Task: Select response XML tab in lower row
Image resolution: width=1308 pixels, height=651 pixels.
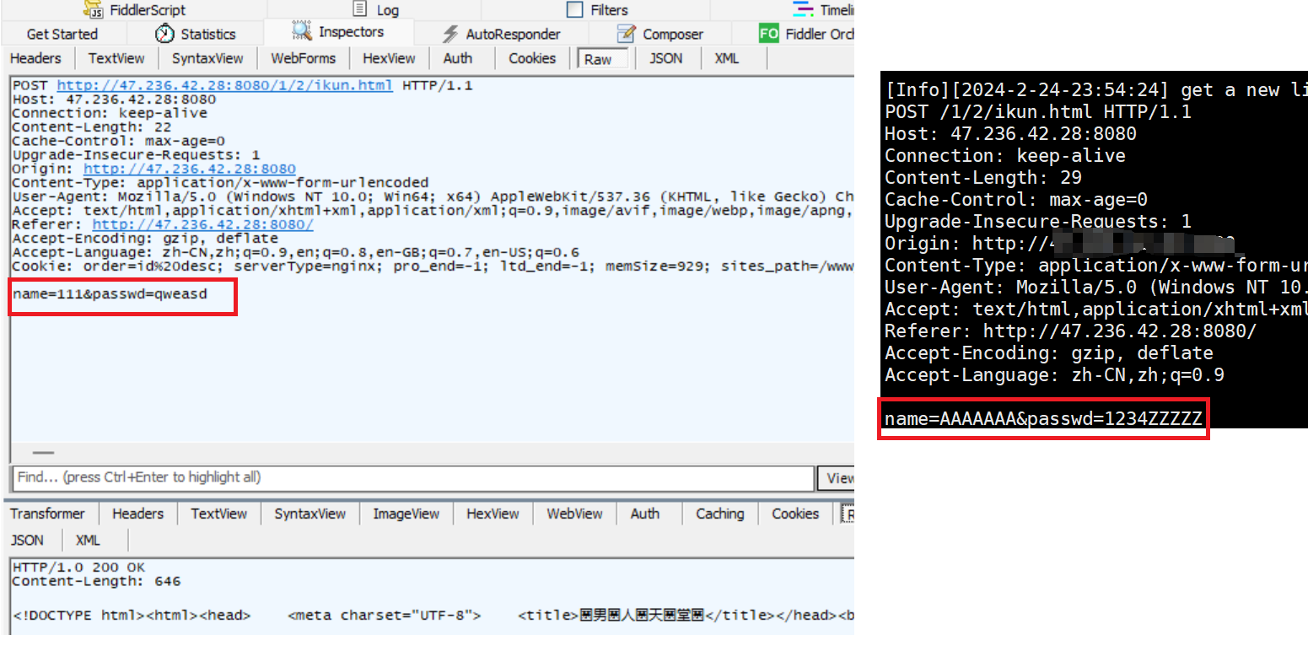Action: point(88,541)
